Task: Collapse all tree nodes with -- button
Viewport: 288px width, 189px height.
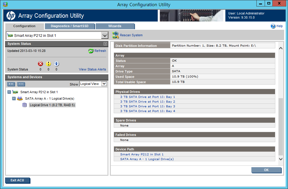Action: (21, 84)
